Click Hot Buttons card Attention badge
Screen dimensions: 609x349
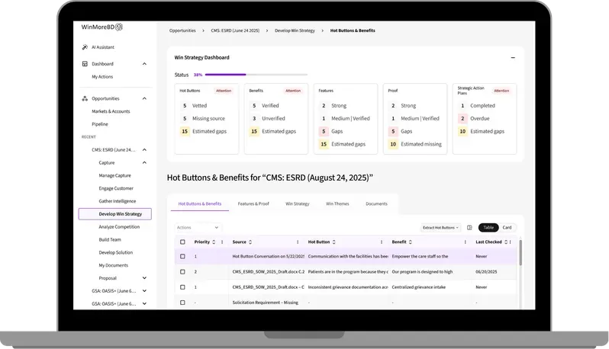point(224,91)
